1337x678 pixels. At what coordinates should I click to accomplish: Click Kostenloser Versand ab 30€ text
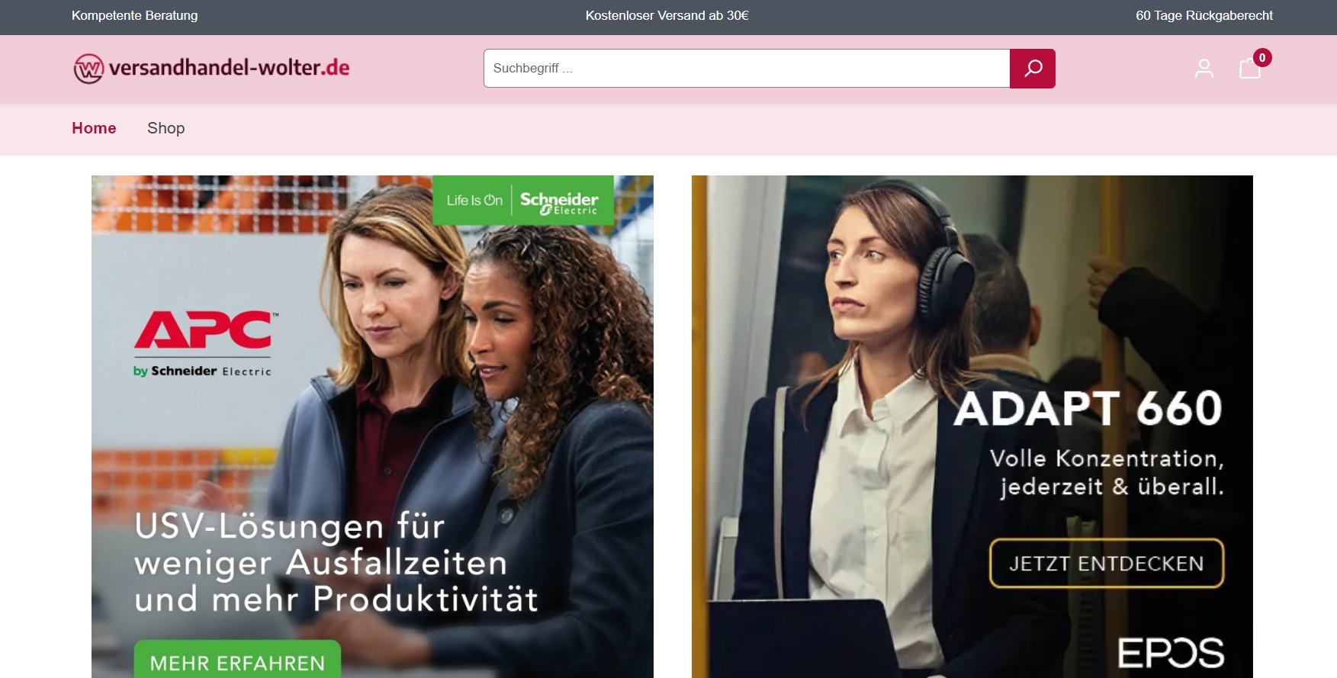(x=667, y=15)
